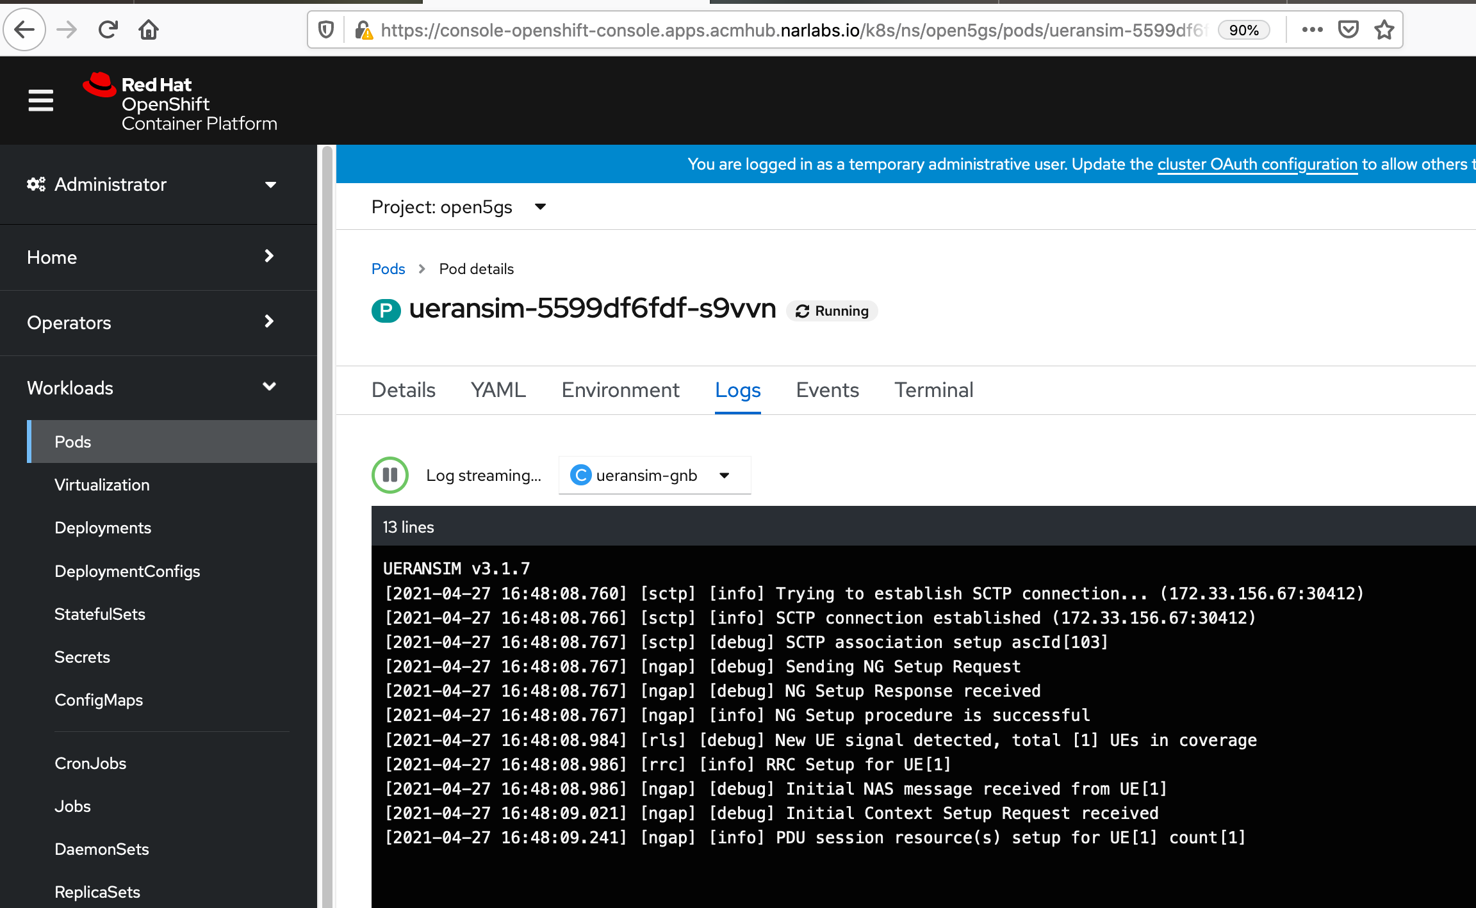
Task: Switch to the YAML tab
Action: (x=498, y=390)
